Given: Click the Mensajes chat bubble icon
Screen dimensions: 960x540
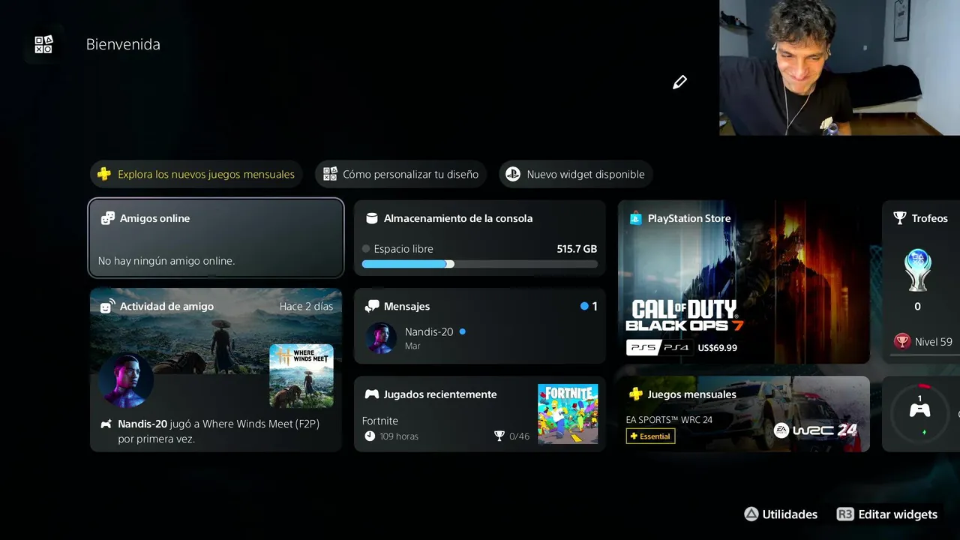Looking at the screenshot, I should (371, 306).
